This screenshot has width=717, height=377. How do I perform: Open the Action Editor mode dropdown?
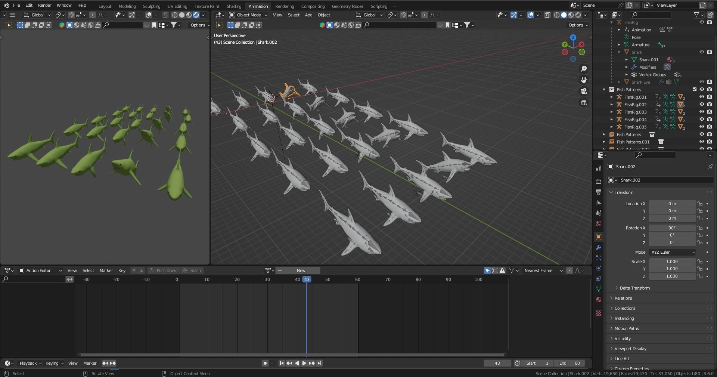pyautogui.click(x=40, y=271)
